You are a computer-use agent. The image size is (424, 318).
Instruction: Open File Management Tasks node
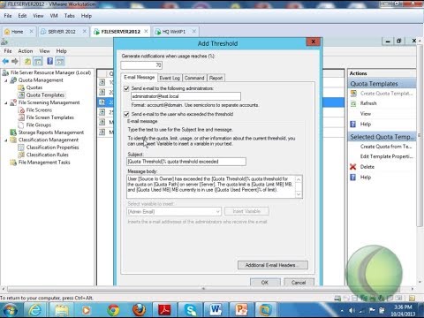point(44,163)
